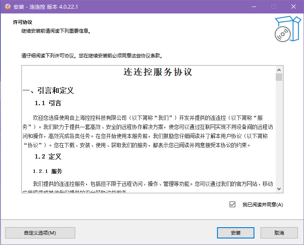Click the 请仔细阅读下列许可协议 instruction line
The width and height of the screenshot is (304, 245).
92,56
